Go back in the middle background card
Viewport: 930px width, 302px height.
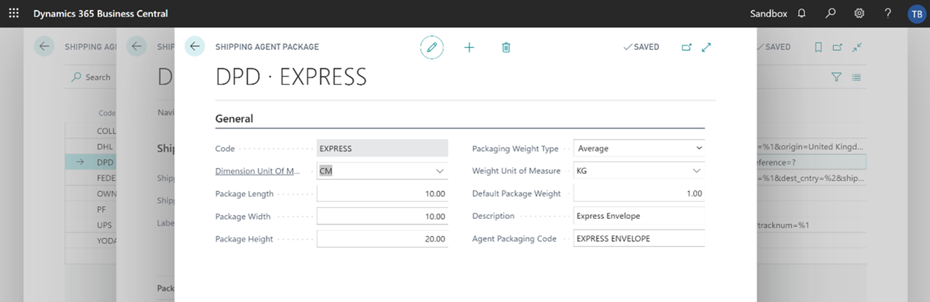pyautogui.click(x=136, y=46)
